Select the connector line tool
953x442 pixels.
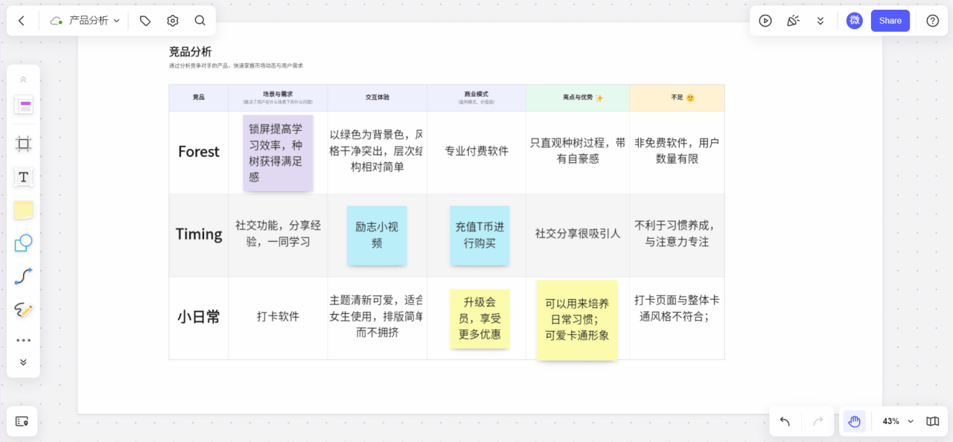(x=23, y=277)
